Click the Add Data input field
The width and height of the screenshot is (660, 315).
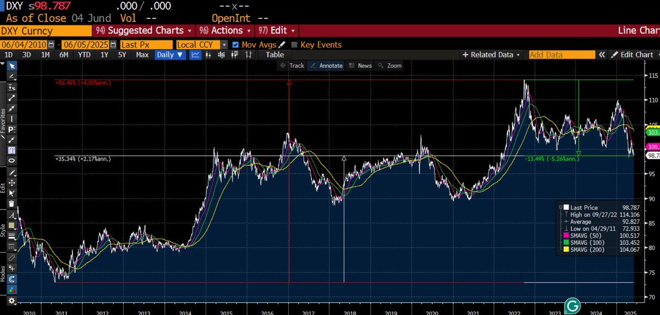pyautogui.click(x=562, y=54)
